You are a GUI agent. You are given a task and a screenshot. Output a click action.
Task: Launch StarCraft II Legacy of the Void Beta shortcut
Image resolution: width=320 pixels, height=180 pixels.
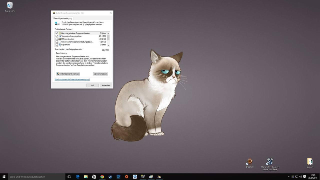pos(270,164)
